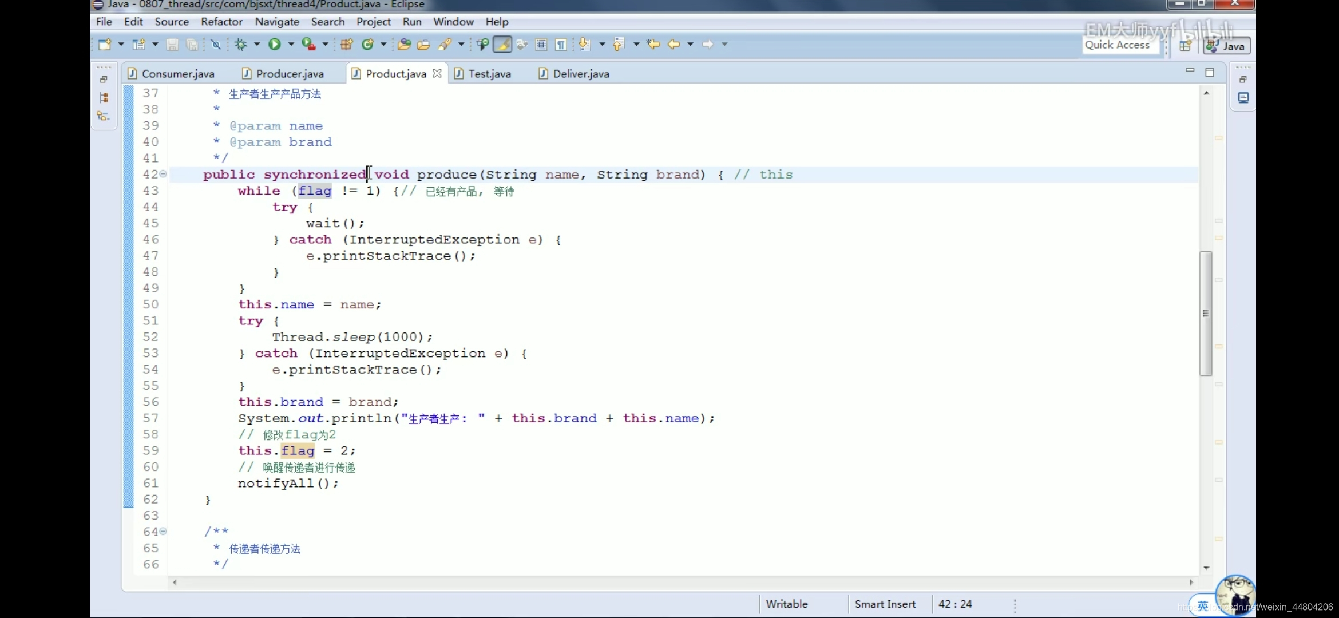1339x618 pixels.
Task: Toggle Mark Occurrences highlighter button
Action: pyautogui.click(x=502, y=44)
